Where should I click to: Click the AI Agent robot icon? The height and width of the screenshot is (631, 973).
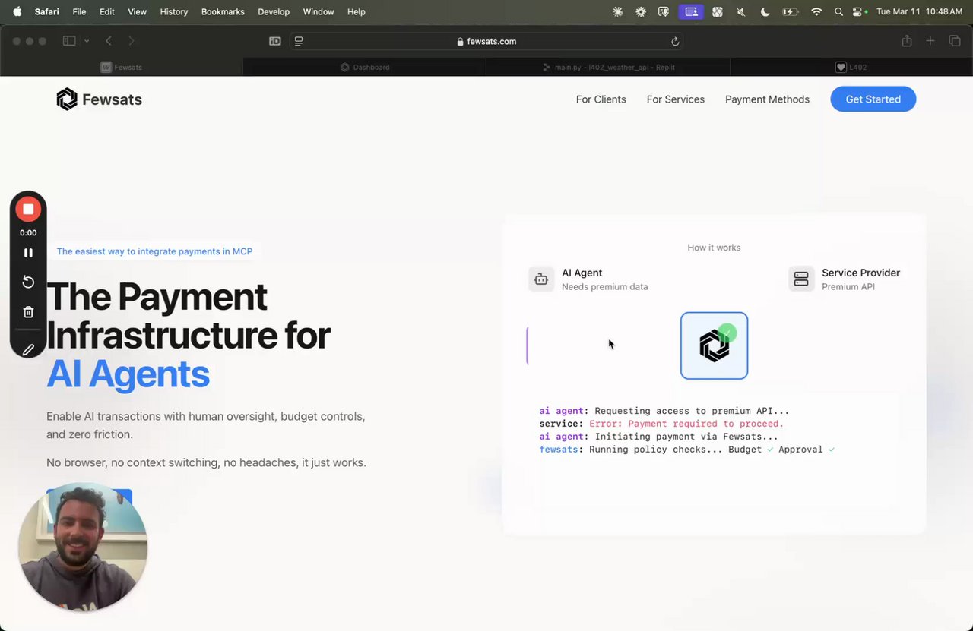(541, 279)
